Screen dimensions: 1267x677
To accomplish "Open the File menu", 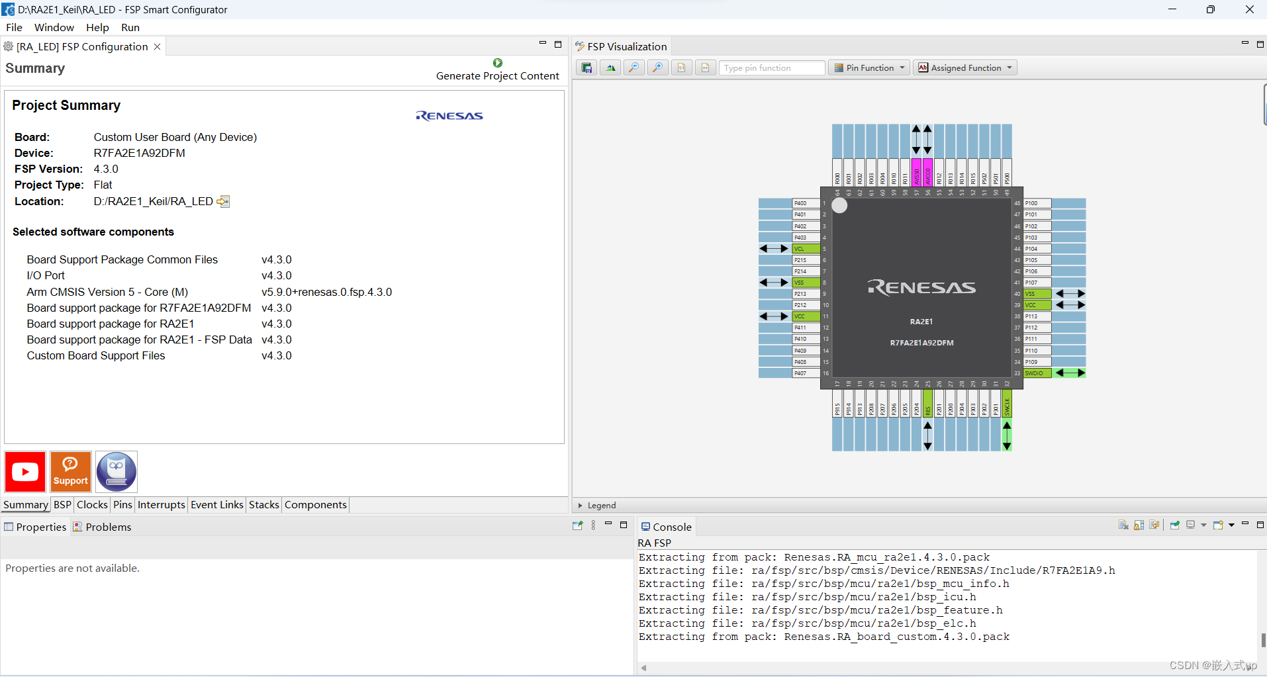I will pos(14,28).
